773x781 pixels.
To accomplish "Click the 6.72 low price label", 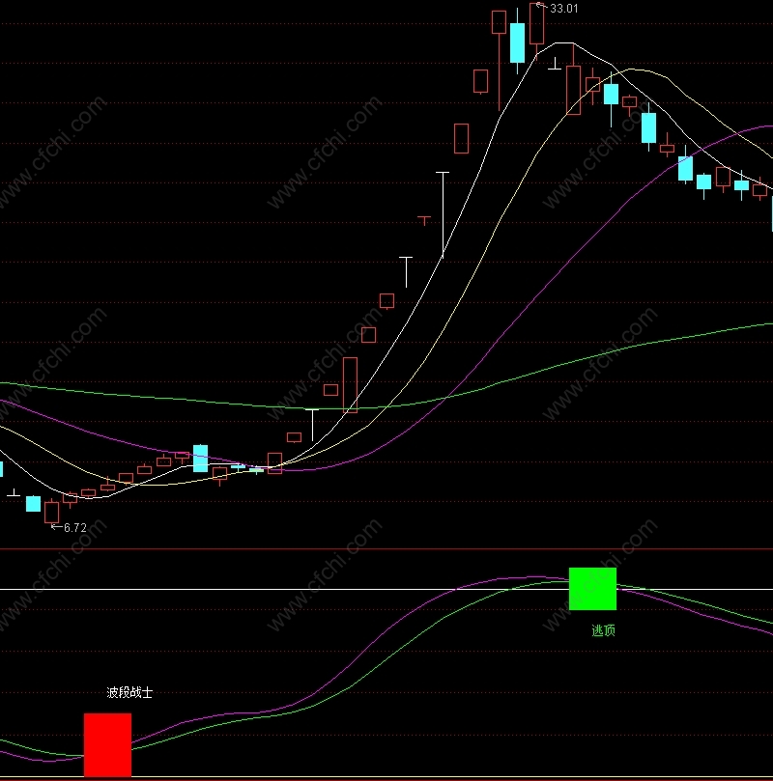I will pyautogui.click(x=75, y=527).
